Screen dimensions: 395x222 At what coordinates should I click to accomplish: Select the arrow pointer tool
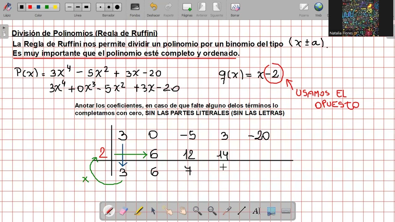153,211
